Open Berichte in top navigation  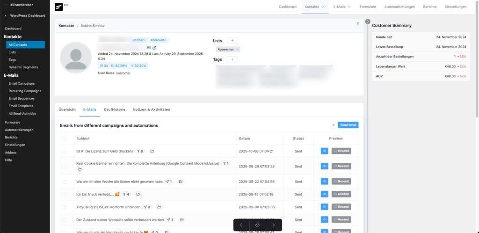tap(430, 7)
